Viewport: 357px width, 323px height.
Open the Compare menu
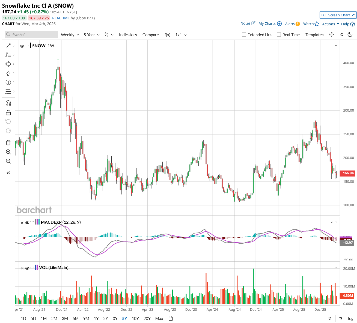pyautogui.click(x=150, y=35)
